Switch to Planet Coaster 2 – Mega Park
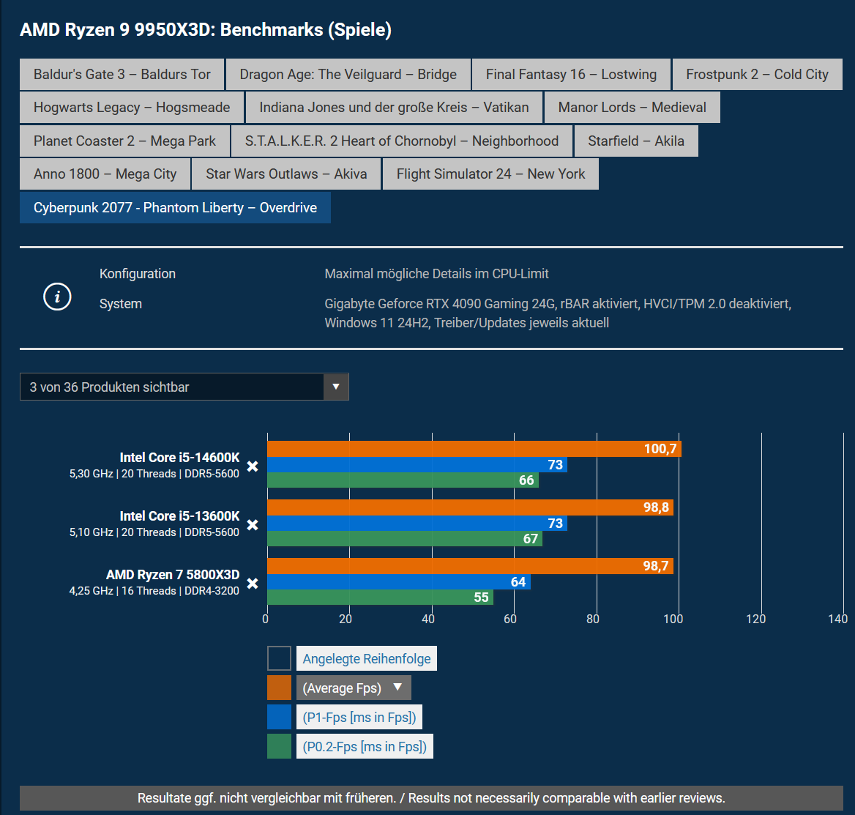855x815 pixels. [x=124, y=141]
